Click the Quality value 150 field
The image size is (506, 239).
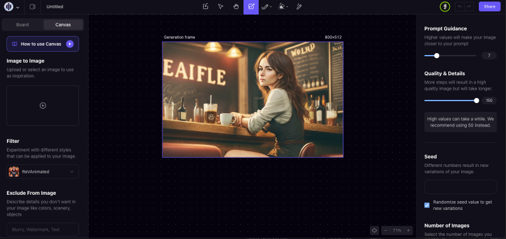489,101
